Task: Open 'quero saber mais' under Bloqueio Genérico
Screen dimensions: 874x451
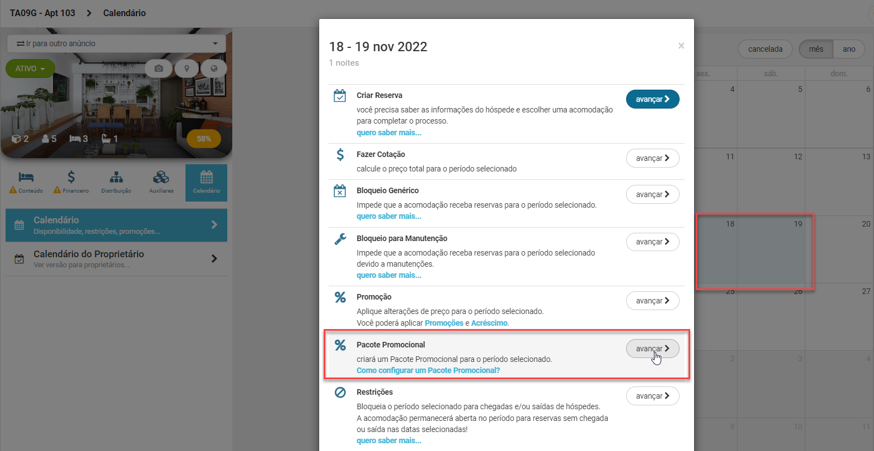Action: (x=389, y=216)
